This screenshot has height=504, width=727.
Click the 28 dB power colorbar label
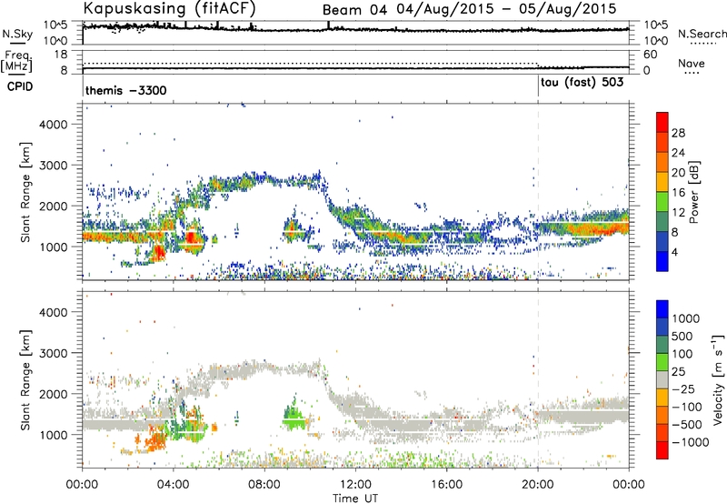click(678, 133)
